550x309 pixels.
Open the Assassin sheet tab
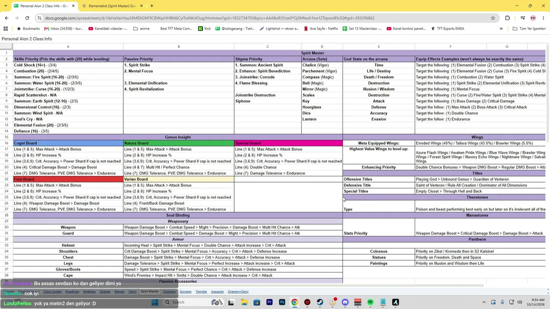pos(217,292)
